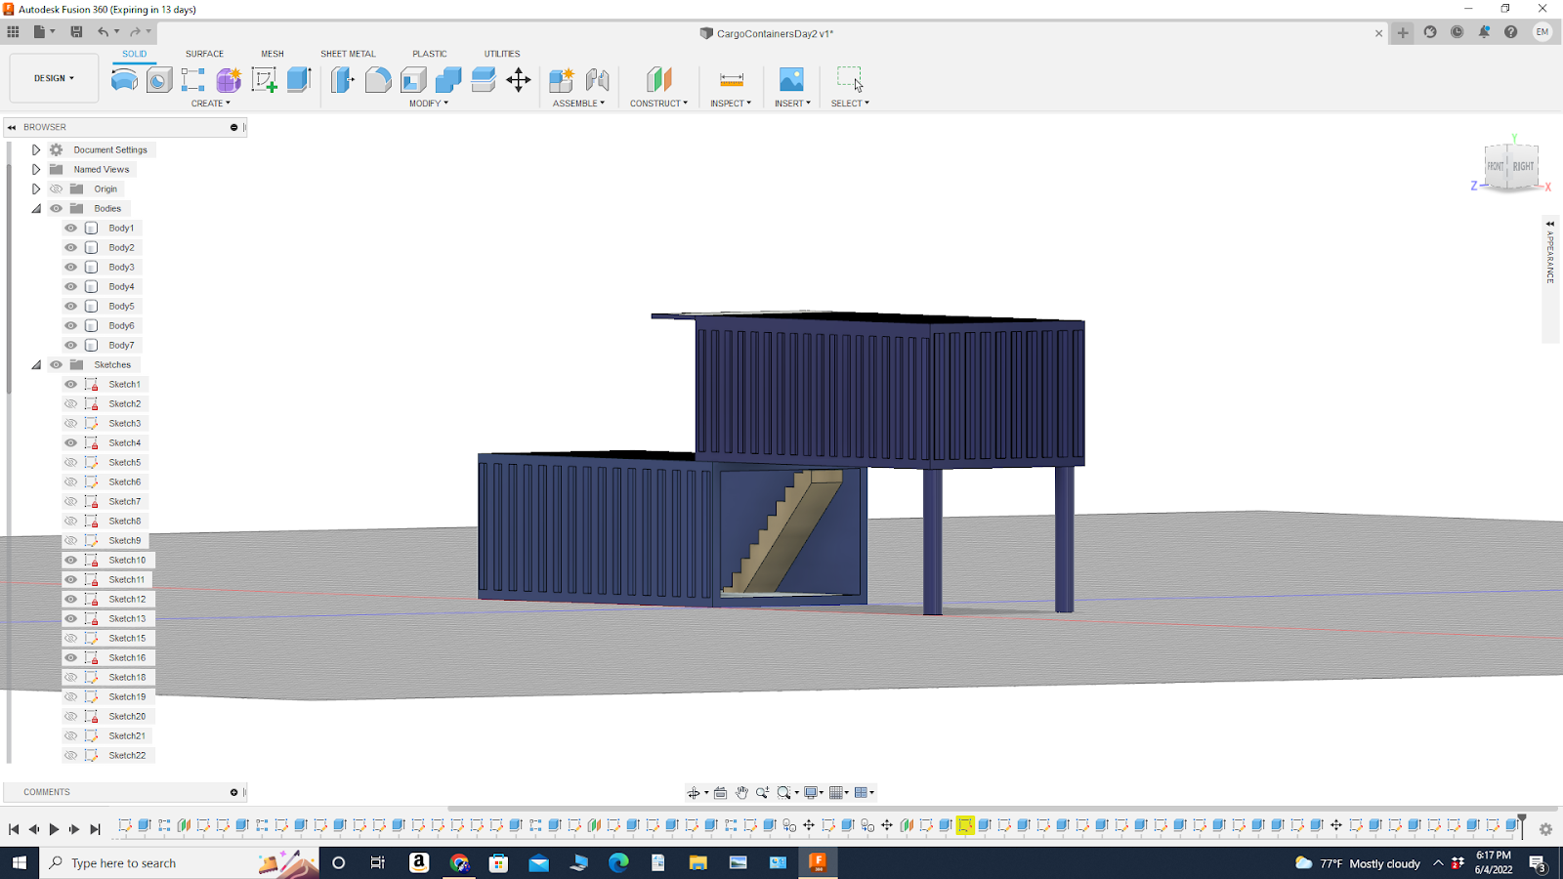Open the CREATE dropdown menu
This screenshot has height=879, width=1563.
point(211,104)
